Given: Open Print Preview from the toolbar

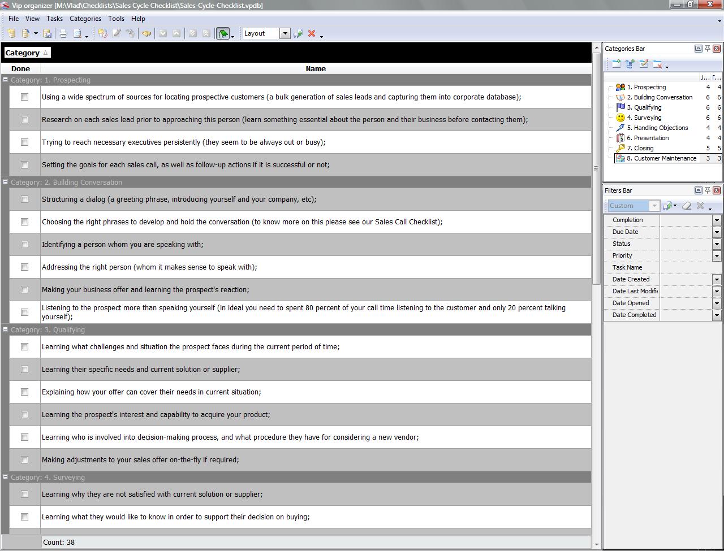Looking at the screenshot, I should (77, 33).
